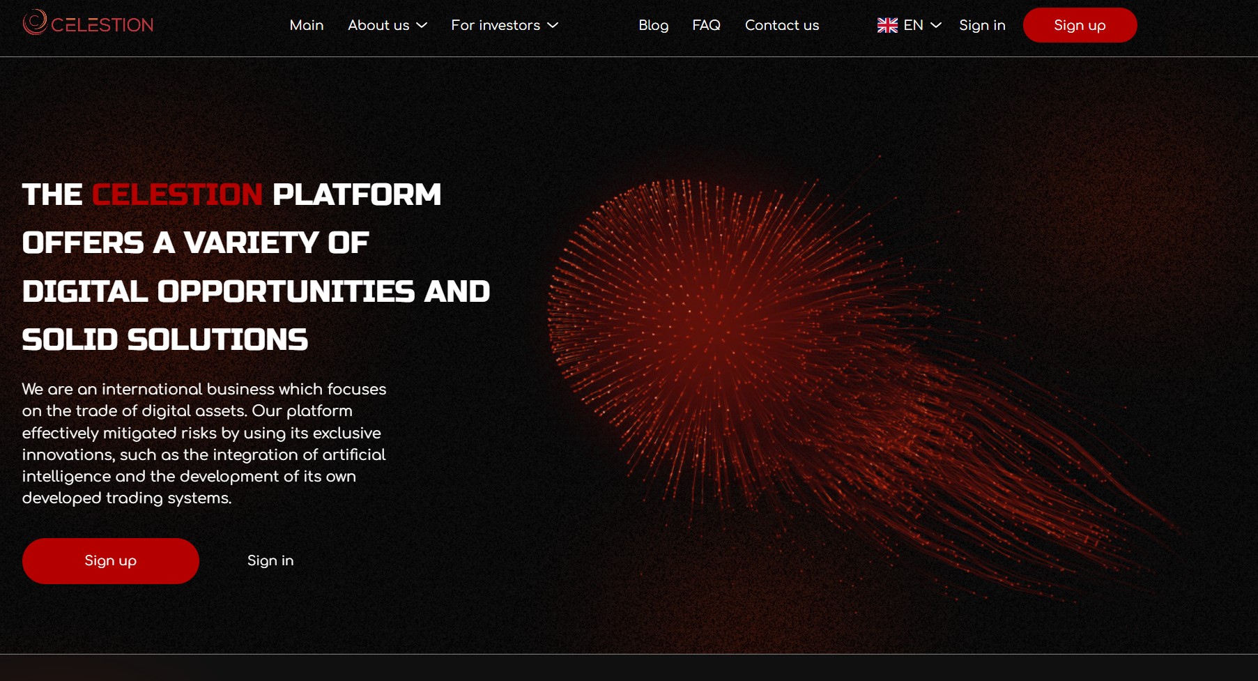Screen dimensions: 1258x681
Task: Select the EN language label
Action: 913,26
